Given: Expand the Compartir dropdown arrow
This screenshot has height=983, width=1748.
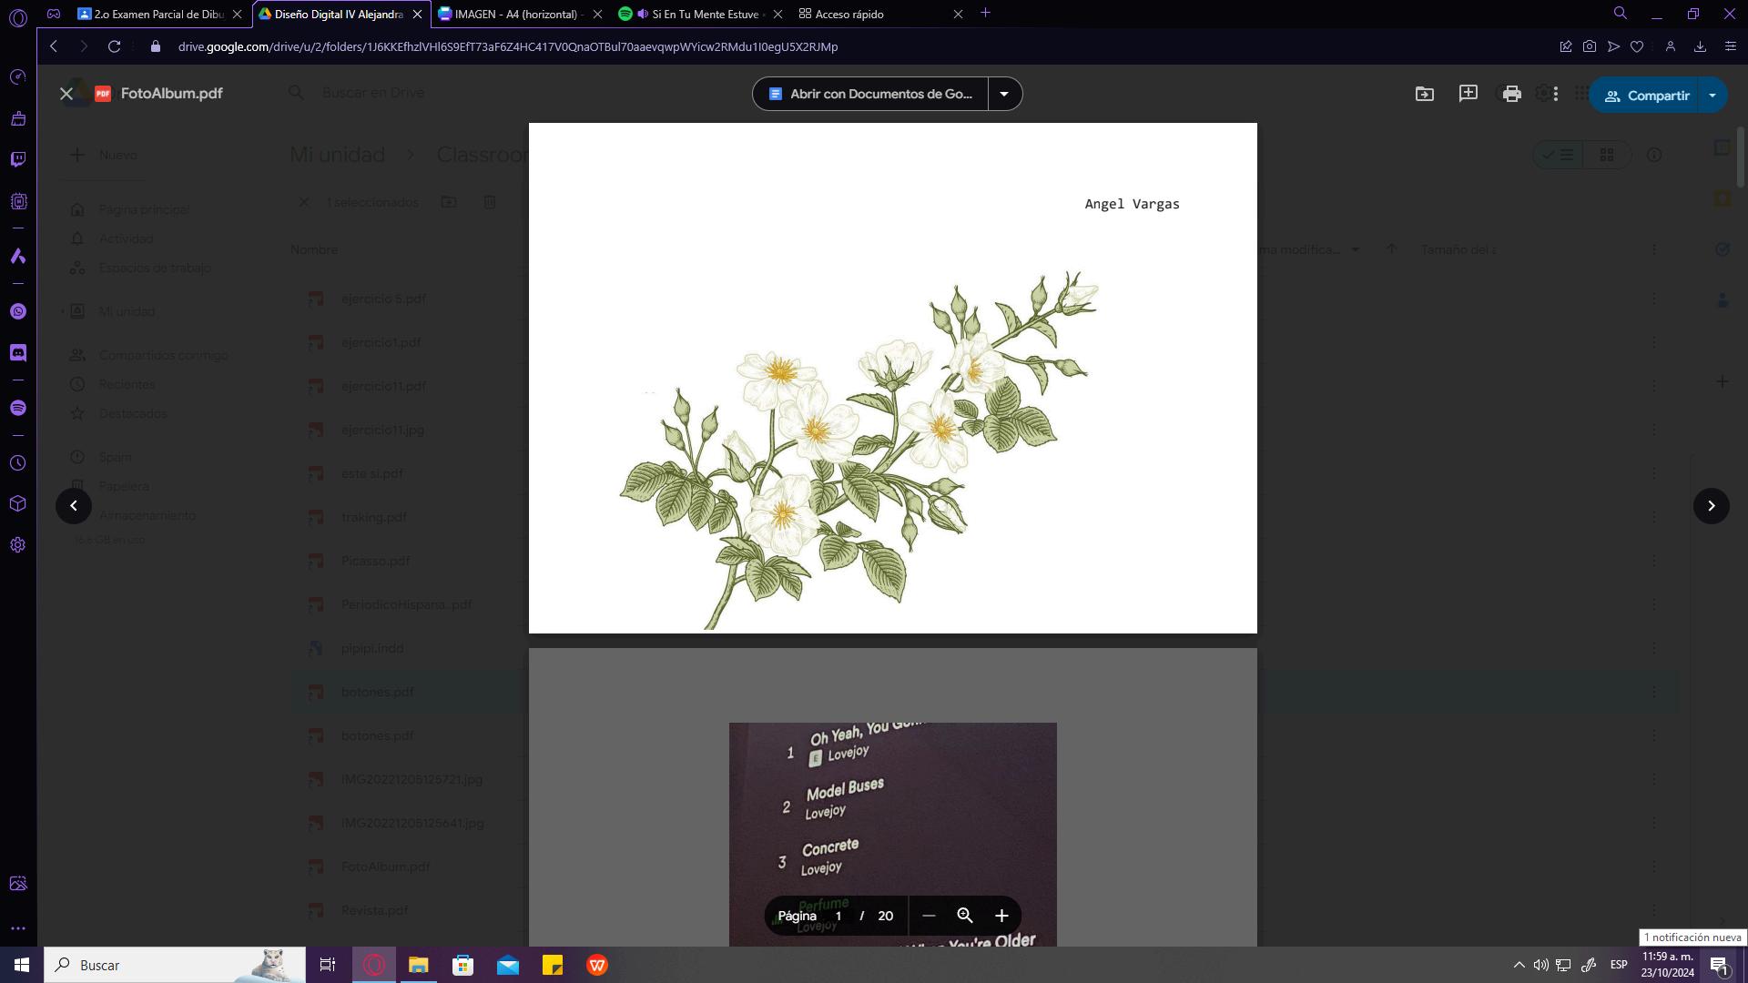Looking at the screenshot, I should [1712, 96].
